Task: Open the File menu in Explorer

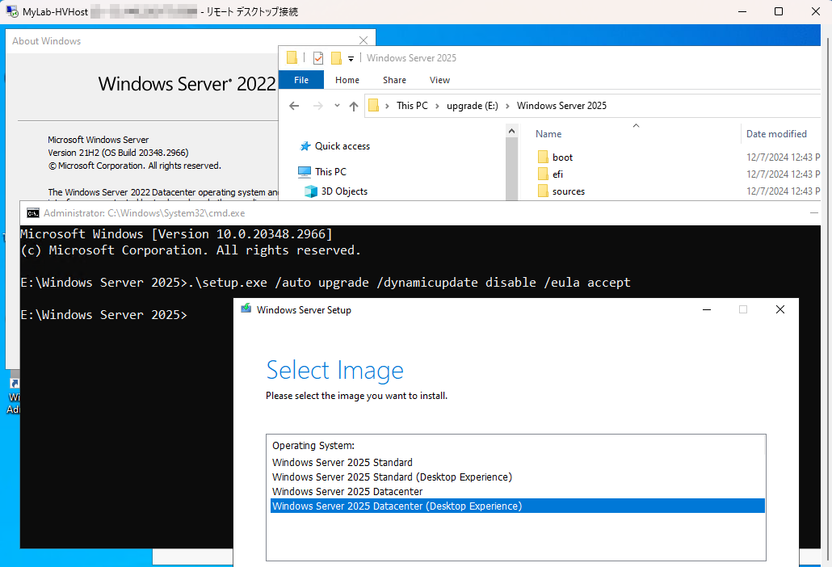Action: pos(300,80)
